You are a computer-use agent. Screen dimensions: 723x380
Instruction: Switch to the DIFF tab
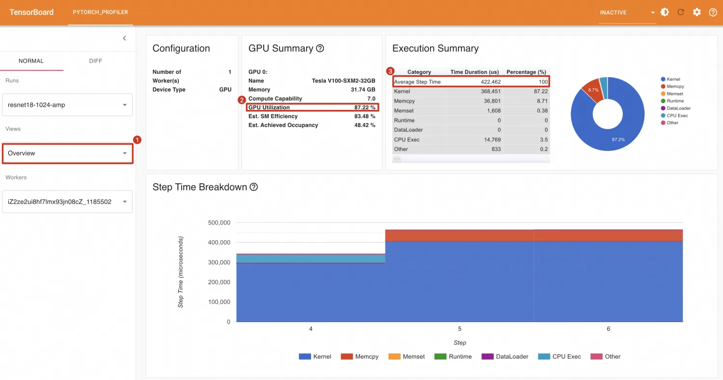coord(95,61)
